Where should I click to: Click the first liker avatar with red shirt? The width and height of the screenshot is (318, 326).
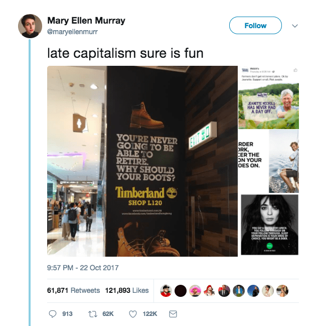pos(166,291)
